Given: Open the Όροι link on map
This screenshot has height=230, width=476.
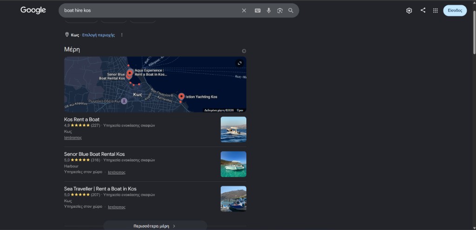Looking at the screenshot, I should [240, 110].
